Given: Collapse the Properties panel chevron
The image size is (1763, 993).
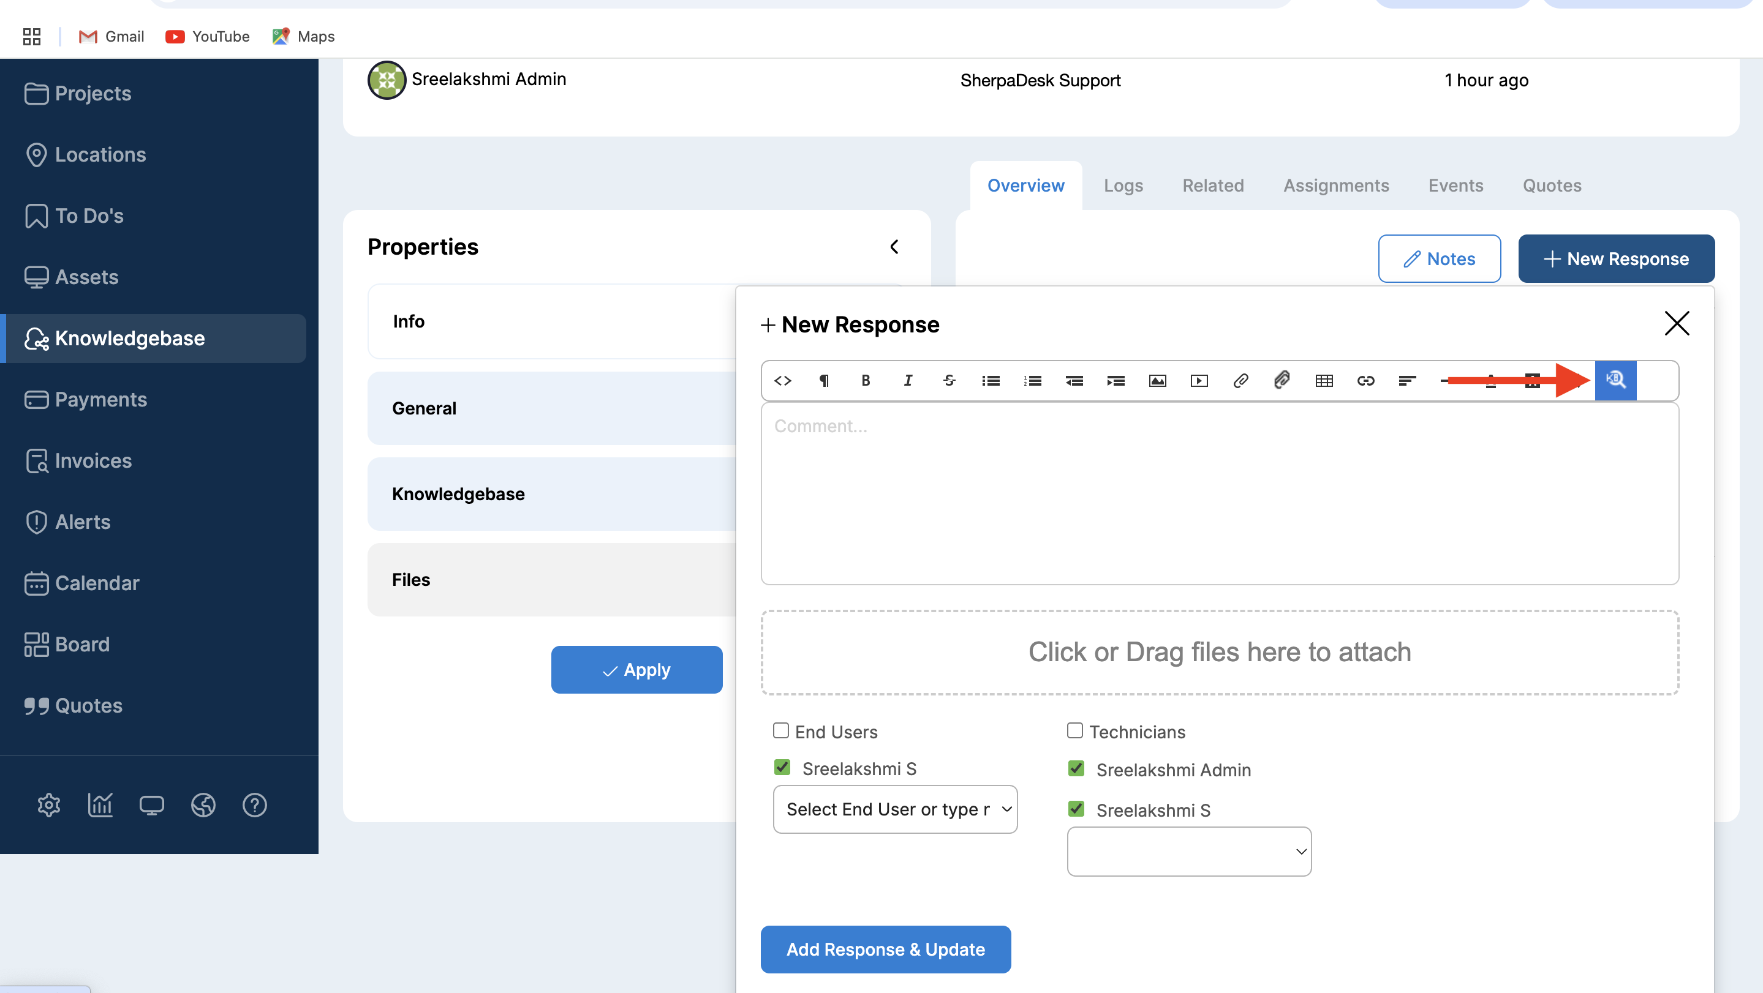Looking at the screenshot, I should (x=894, y=247).
